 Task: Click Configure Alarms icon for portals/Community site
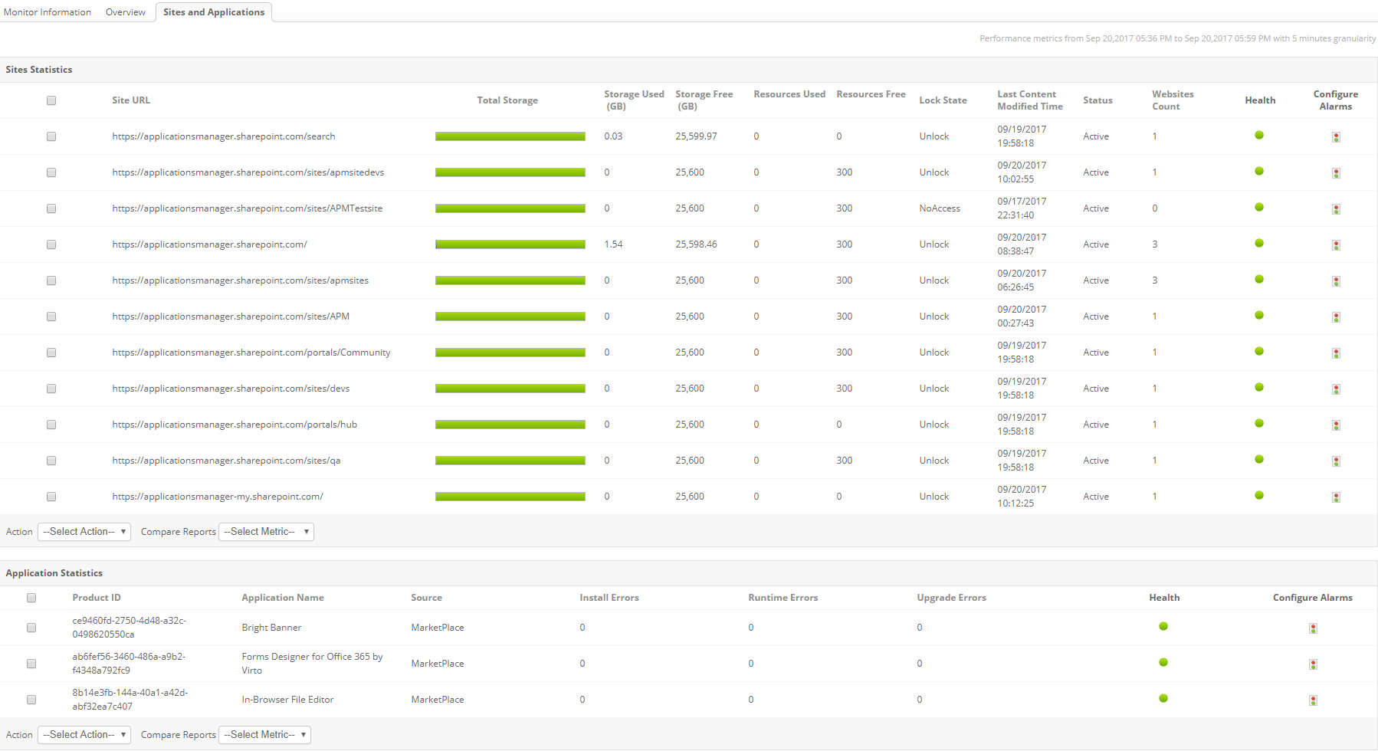point(1336,353)
